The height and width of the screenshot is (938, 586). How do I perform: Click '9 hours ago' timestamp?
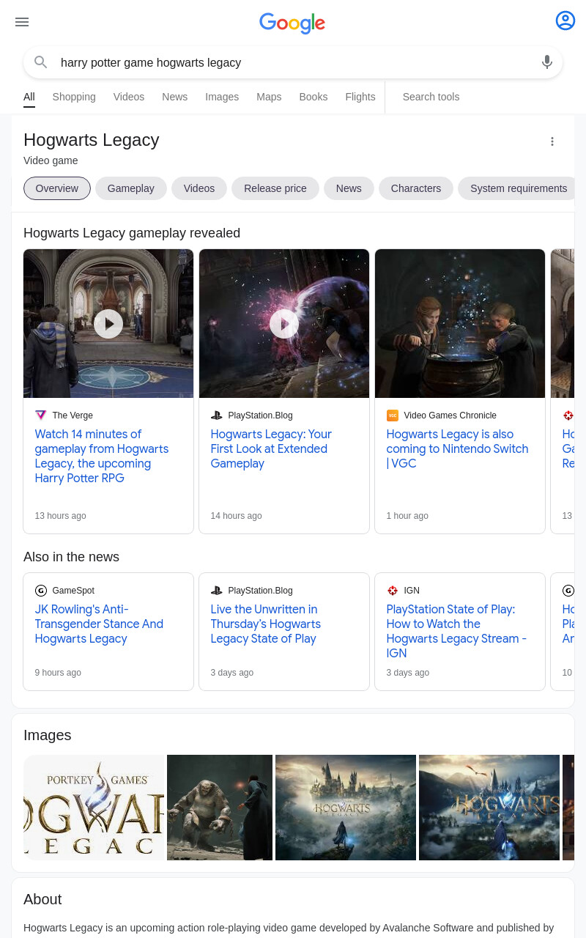(58, 673)
